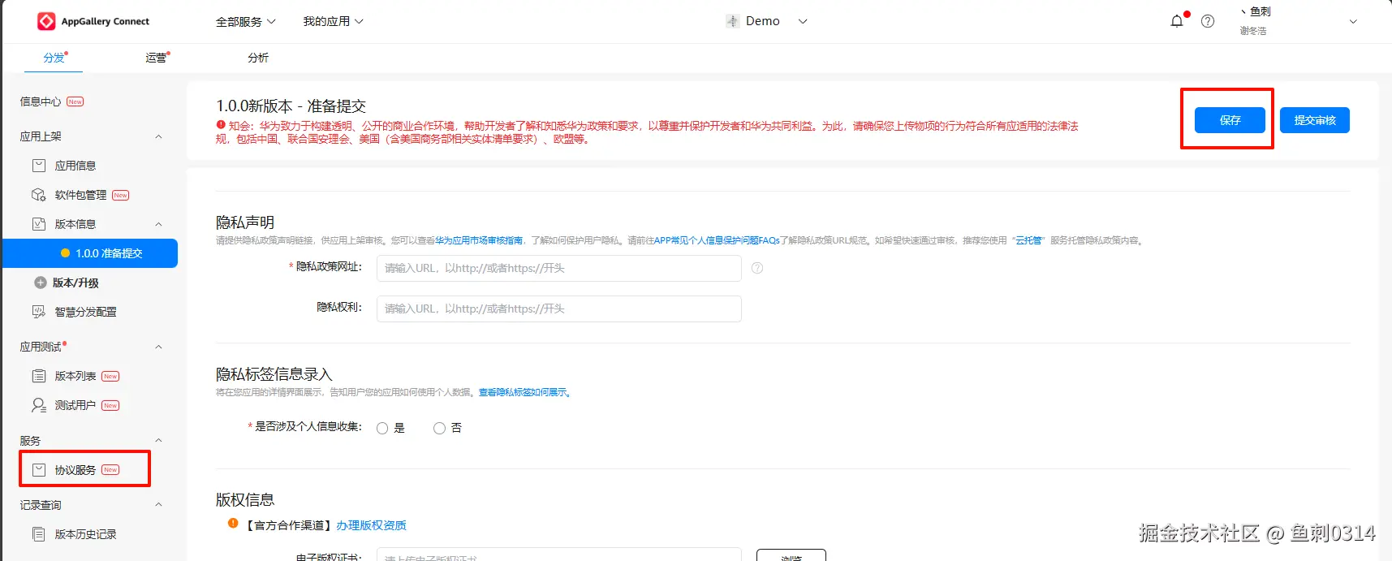Image resolution: width=1392 pixels, height=561 pixels.
Task: Open 测试用户 in the sidebar
Action: tap(75, 405)
